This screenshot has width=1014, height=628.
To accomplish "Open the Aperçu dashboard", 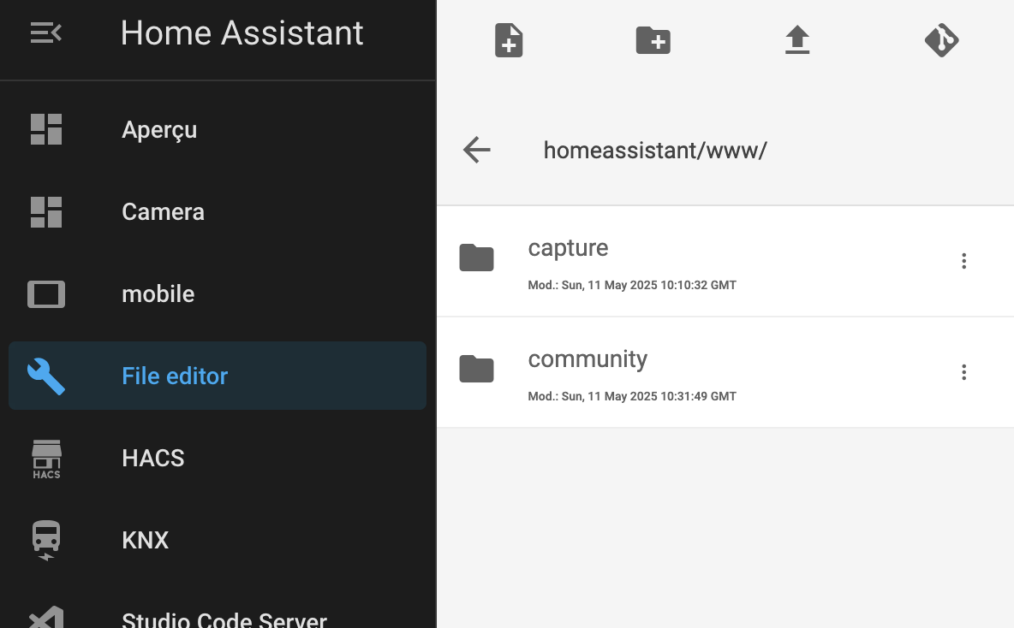I will 159,129.
